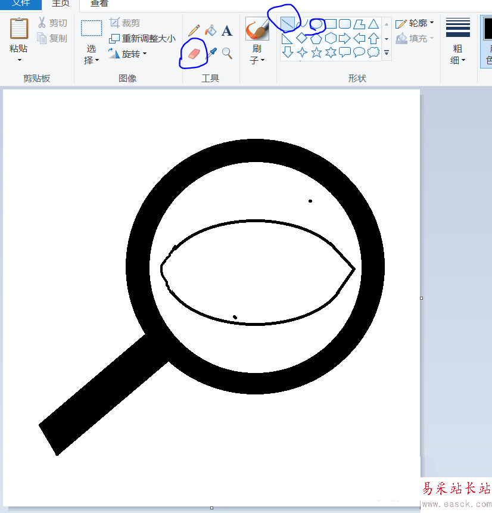Click the 裁剪 crop button

click(x=124, y=23)
